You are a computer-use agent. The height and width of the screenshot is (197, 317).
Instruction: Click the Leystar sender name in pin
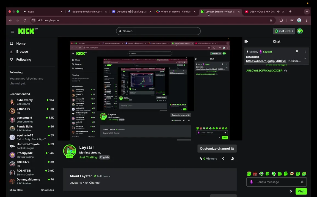[268, 52]
